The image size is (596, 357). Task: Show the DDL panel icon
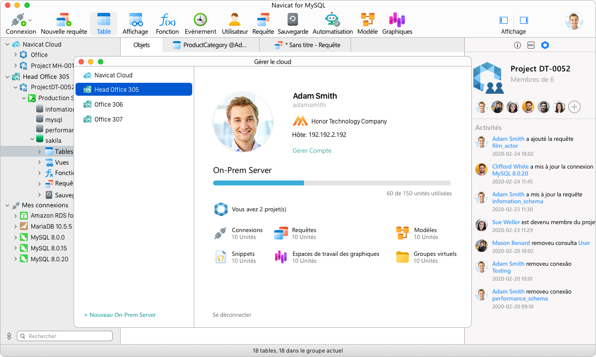coord(531,45)
